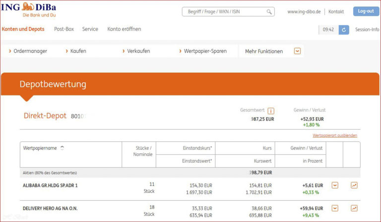Image resolution: width=381 pixels, height=222 pixels.
Task: Open the Gesamtwert info icon
Action: (271, 111)
